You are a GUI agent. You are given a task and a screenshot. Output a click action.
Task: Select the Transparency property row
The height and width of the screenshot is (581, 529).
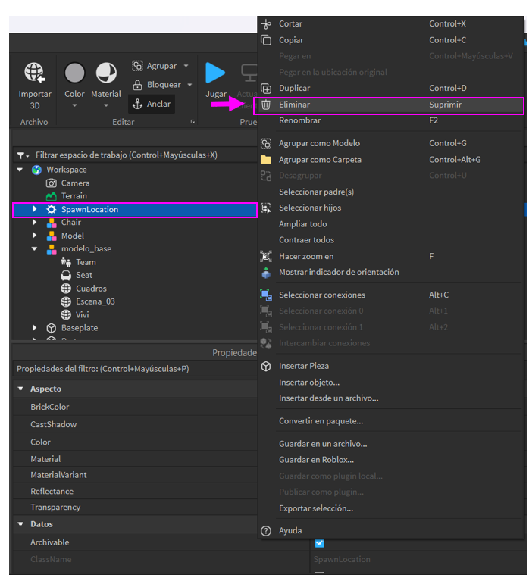coord(135,508)
